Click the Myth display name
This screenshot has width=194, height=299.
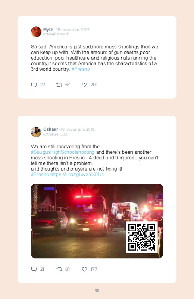tap(48, 29)
